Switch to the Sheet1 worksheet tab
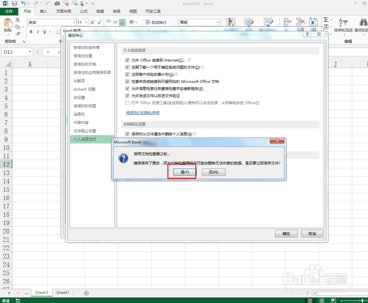Image resolution: width=368 pixels, height=303 pixels. pyautogui.click(x=63, y=292)
